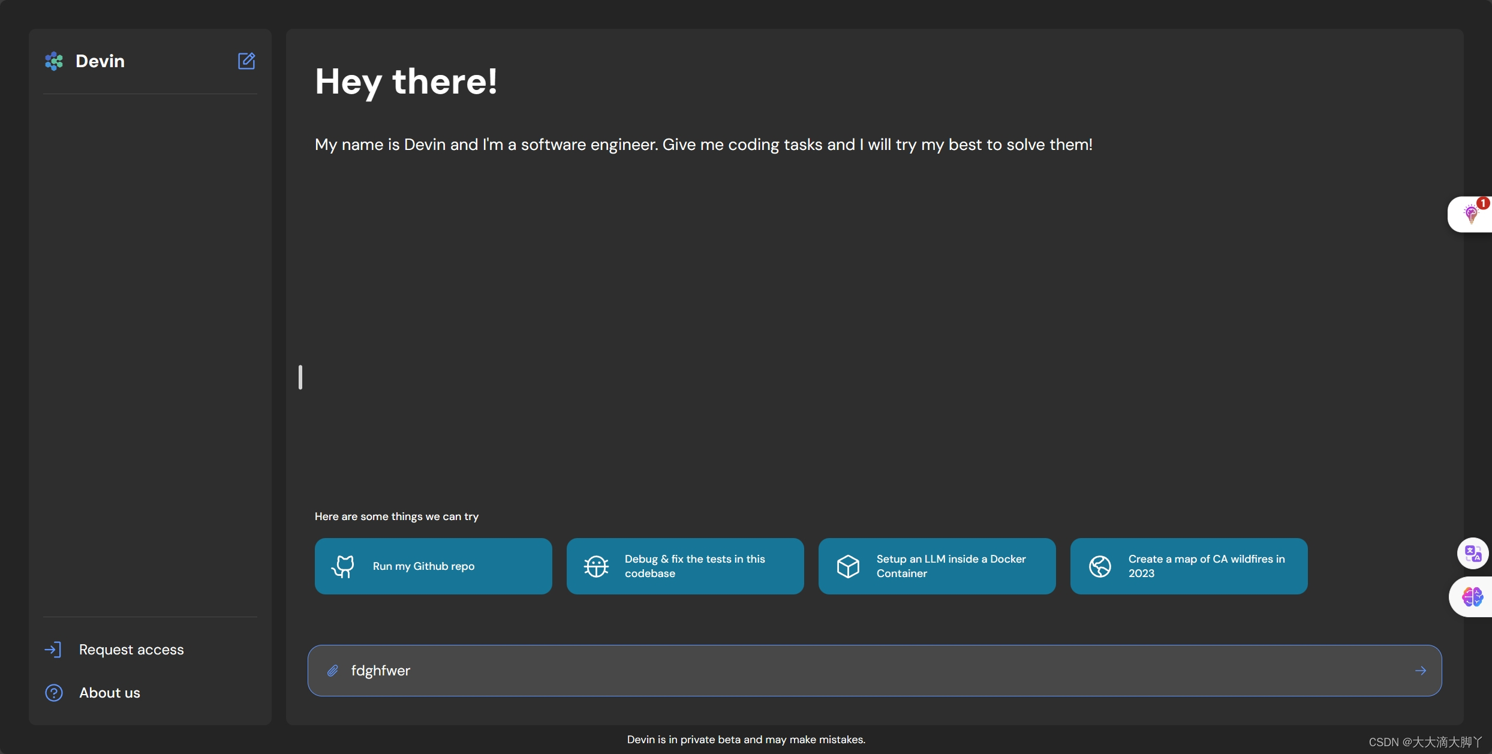This screenshot has width=1492, height=754.
Task: Open the lightbulb notification widget
Action: [1470, 214]
